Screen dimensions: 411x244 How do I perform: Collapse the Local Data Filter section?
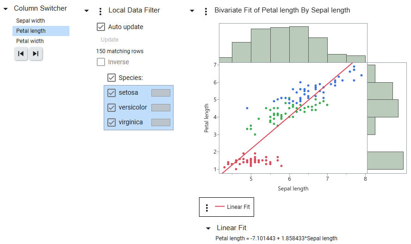tap(87, 11)
